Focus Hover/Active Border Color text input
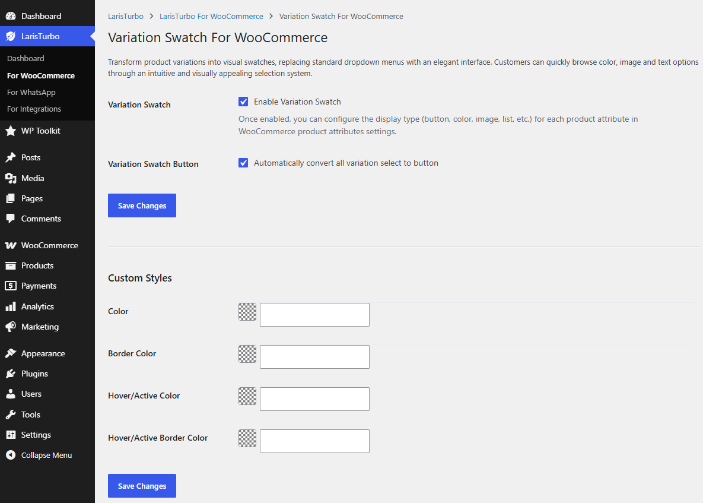The width and height of the screenshot is (703, 503). pos(315,441)
